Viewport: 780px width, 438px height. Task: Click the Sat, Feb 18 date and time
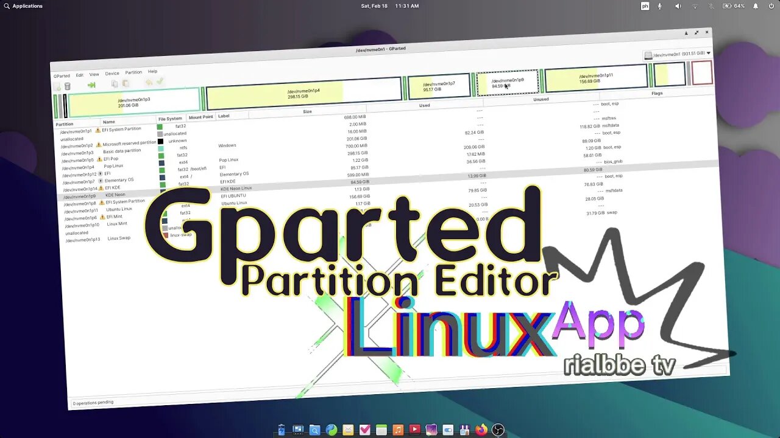click(x=390, y=6)
